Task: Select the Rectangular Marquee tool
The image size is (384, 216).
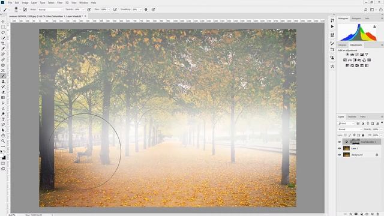Action: [3, 27]
